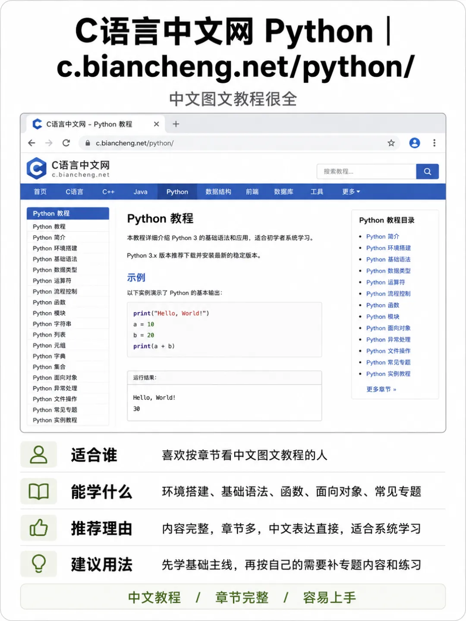Click the 建议用法 light bulb icon

[x=39, y=564]
